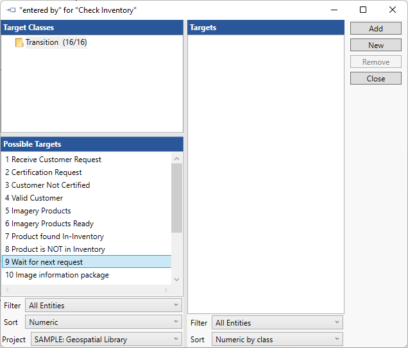Open the Numeric by class Sort dropdown
Screen dimensions: 408x348
277,340
